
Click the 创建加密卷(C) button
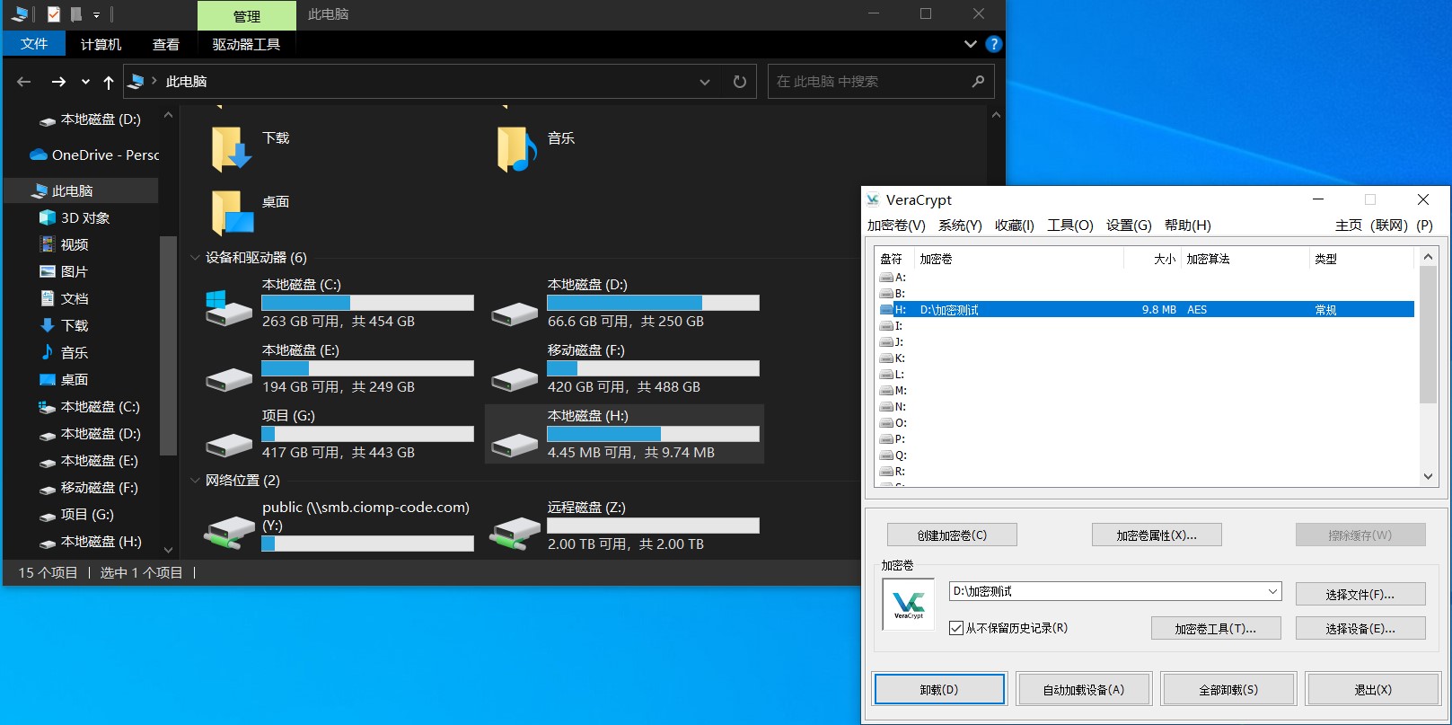coord(952,535)
